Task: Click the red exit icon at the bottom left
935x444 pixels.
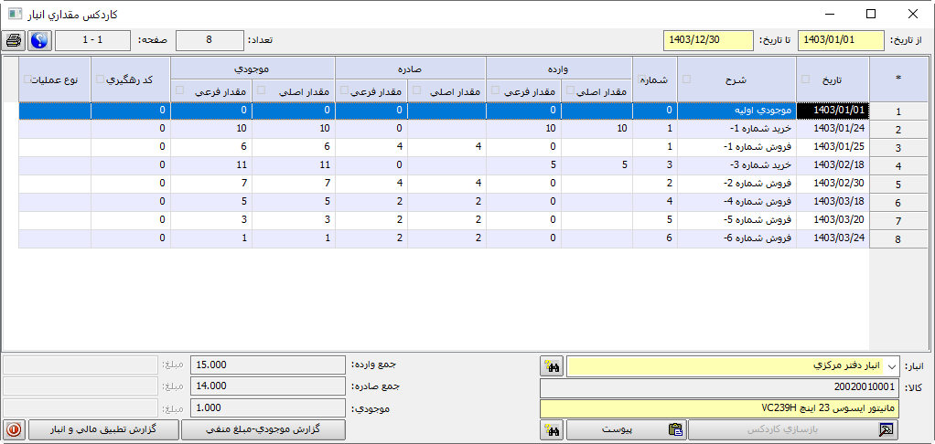Action: 15,429
